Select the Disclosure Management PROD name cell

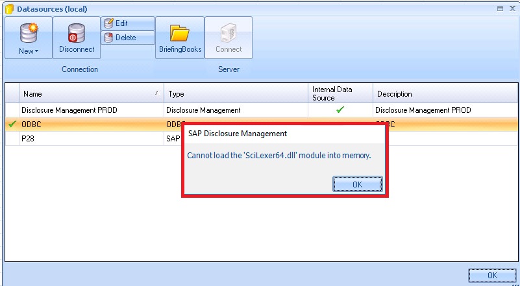tap(92, 110)
